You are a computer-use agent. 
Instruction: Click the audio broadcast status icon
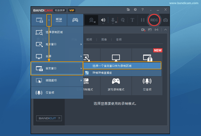[x=156, y=30]
